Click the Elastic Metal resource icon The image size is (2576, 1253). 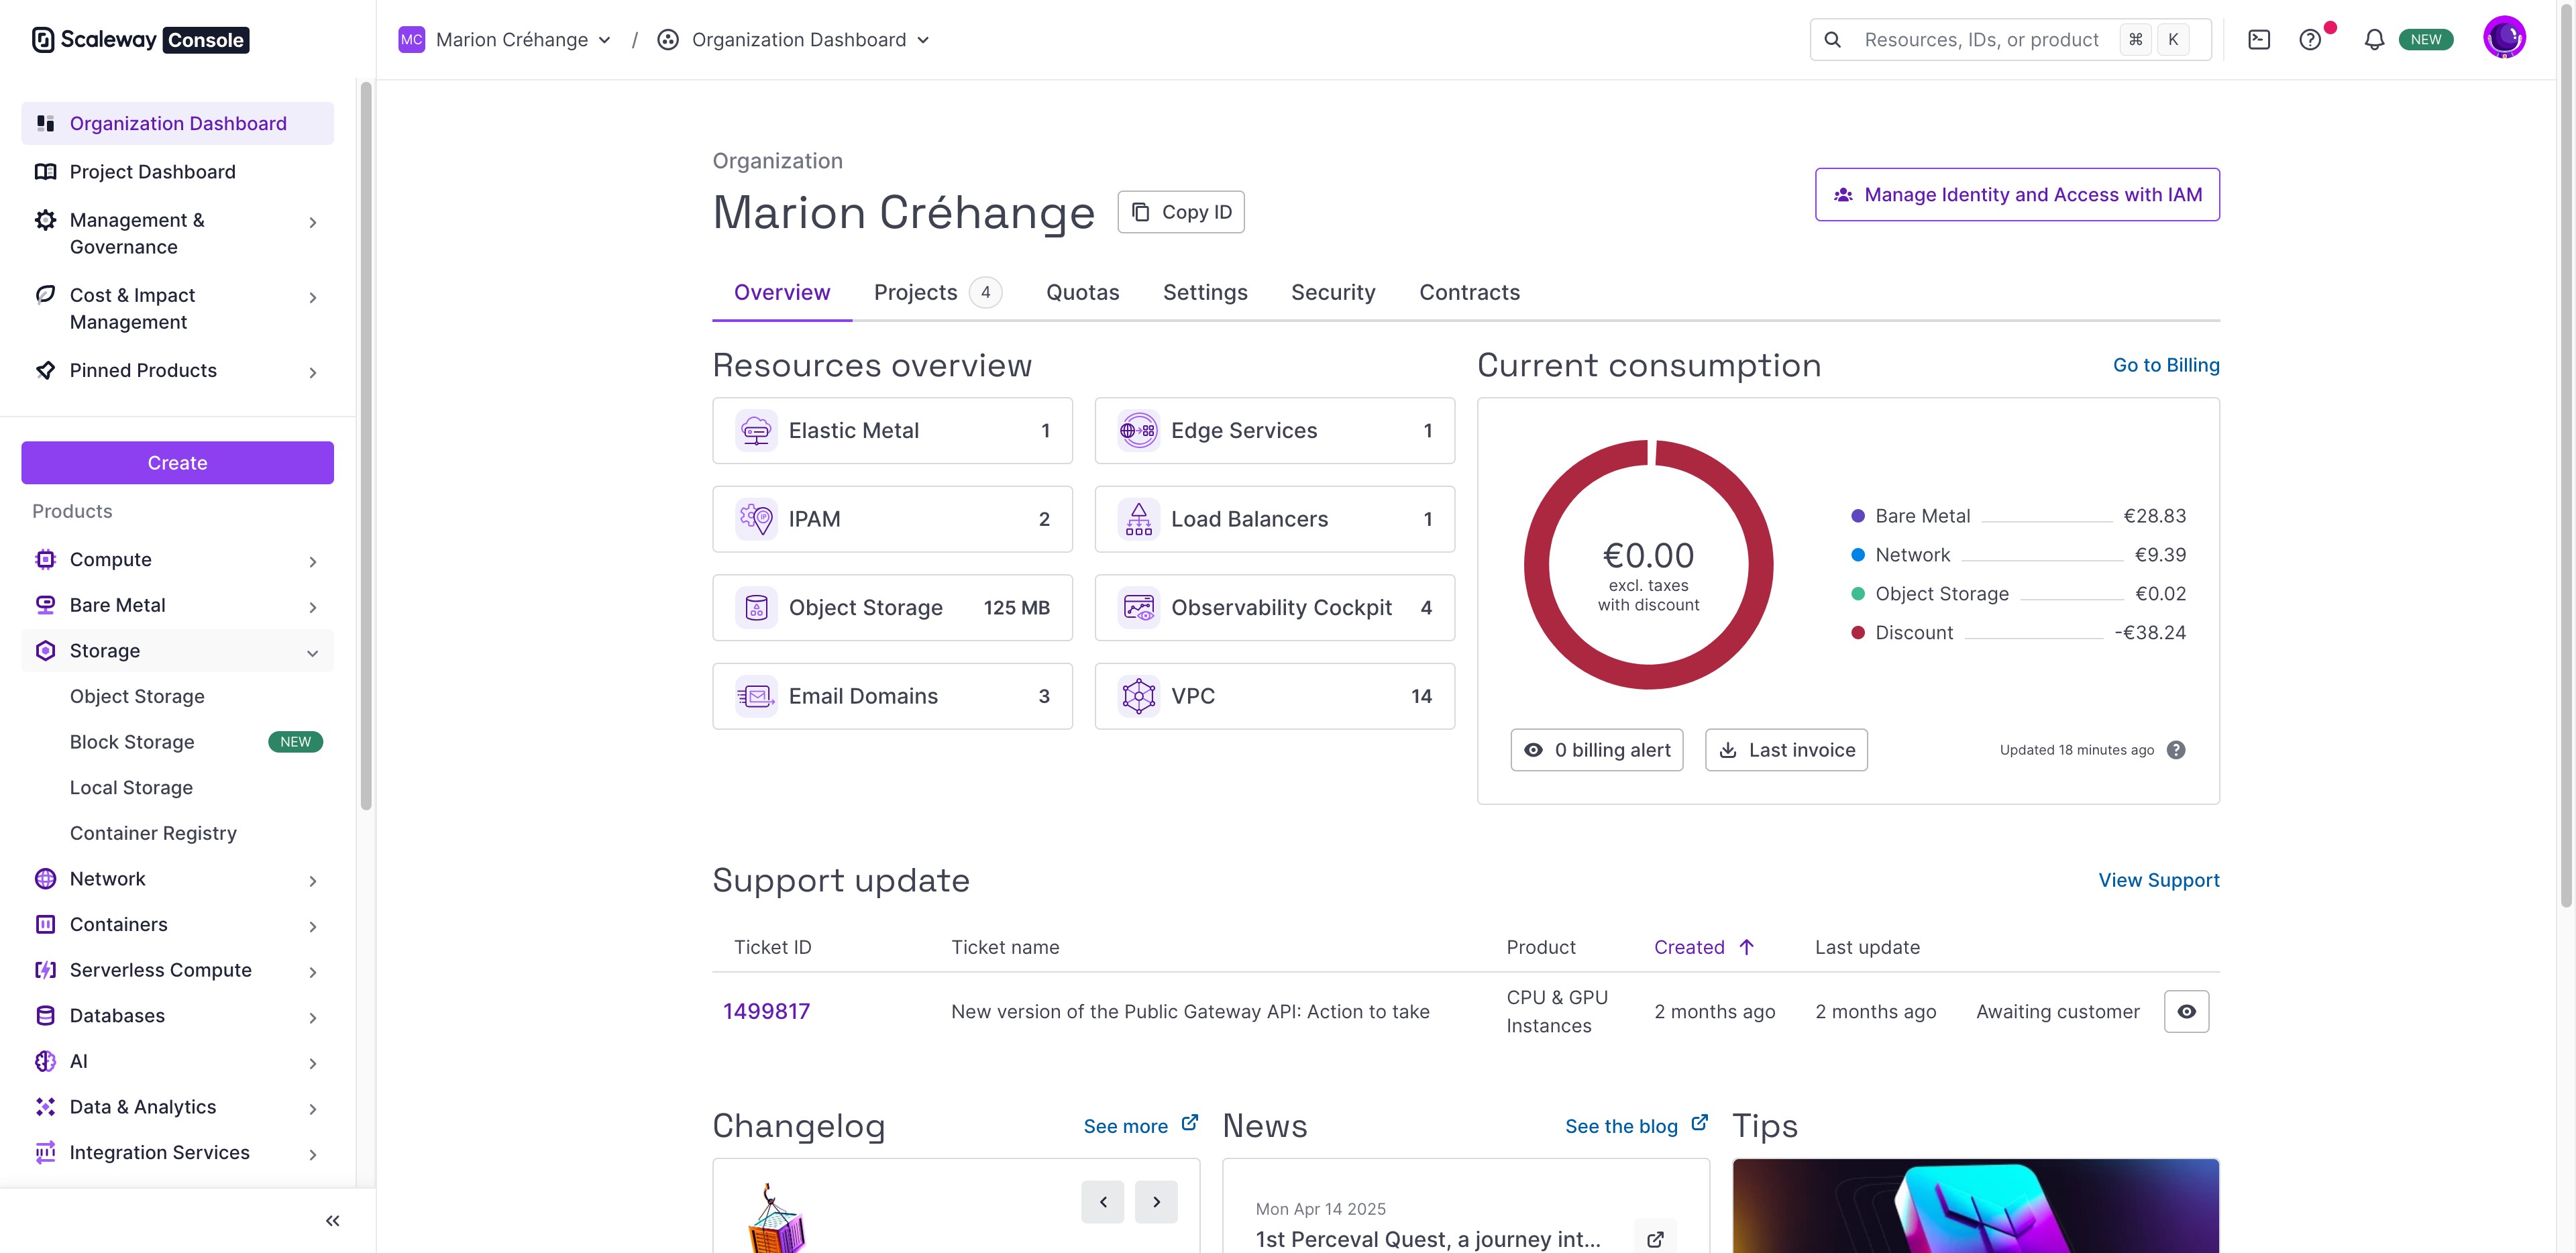756,431
